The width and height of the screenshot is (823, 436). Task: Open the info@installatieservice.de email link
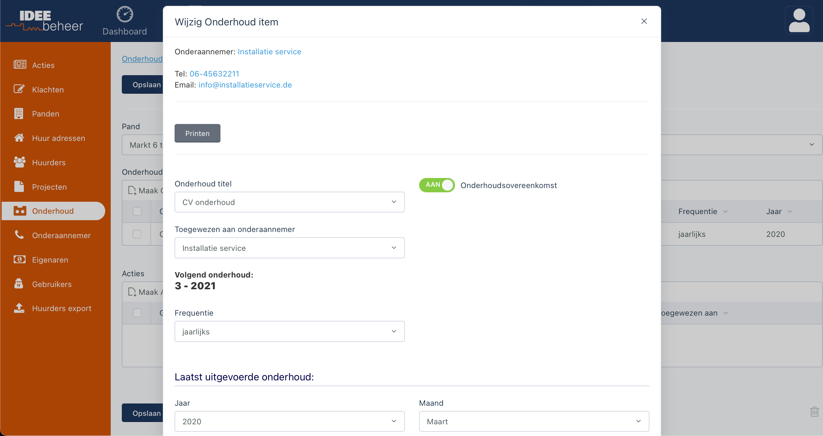tap(245, 85)
